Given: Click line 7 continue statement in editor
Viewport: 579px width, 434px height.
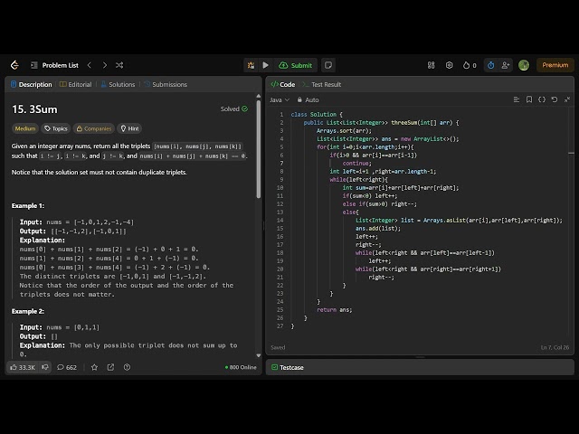Looking at the screenshot, I should (356, 163).
